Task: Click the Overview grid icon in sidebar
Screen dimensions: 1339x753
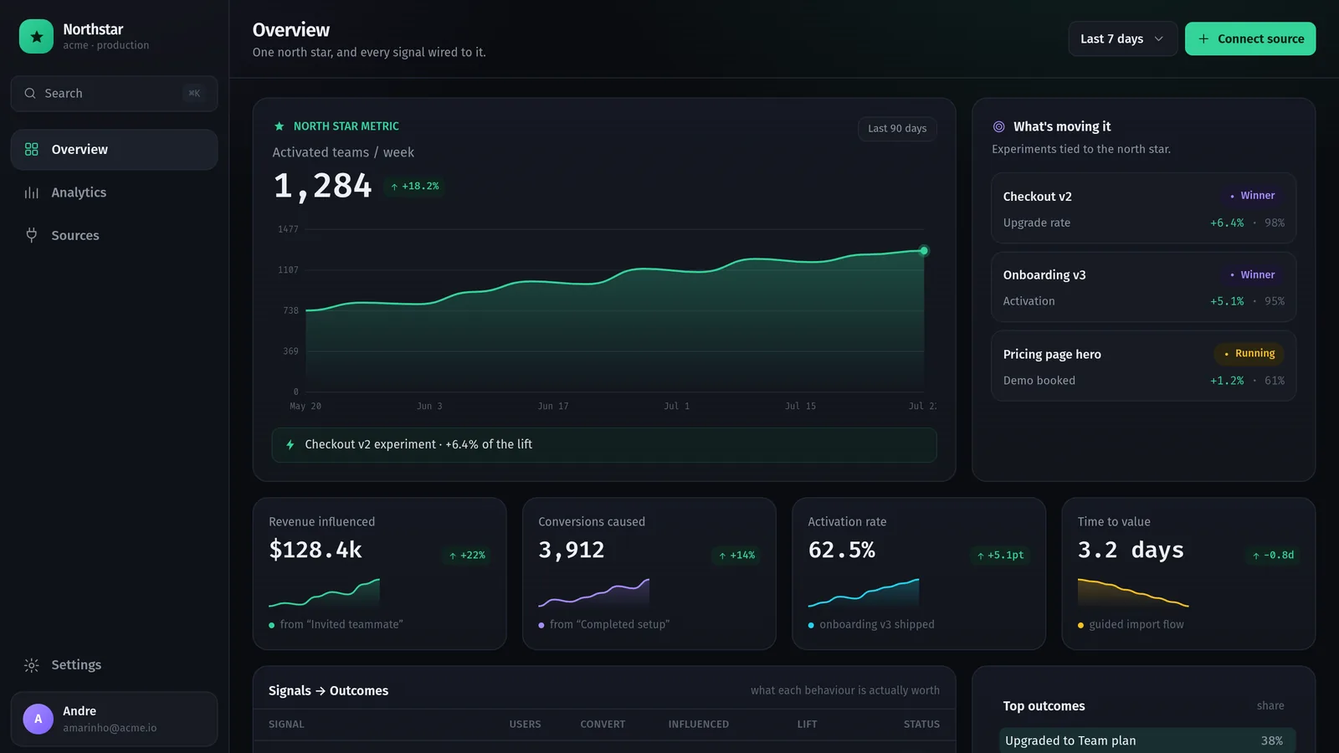Action: coord(32,149)
